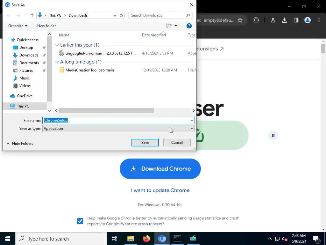
Task: Show hidden tray icons chevron
Action: pos(269,239)
